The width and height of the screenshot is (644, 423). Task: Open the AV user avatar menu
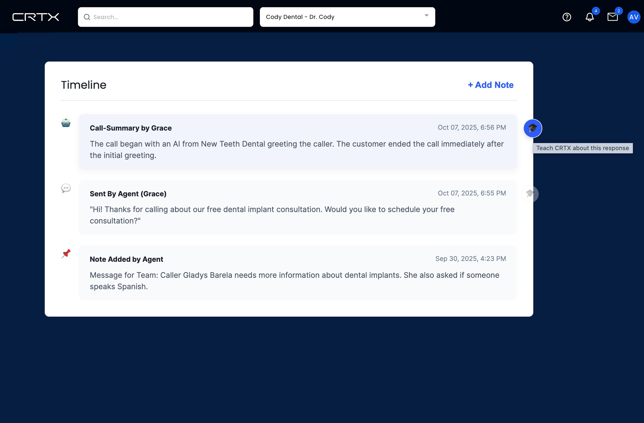[x=633, y=17]
